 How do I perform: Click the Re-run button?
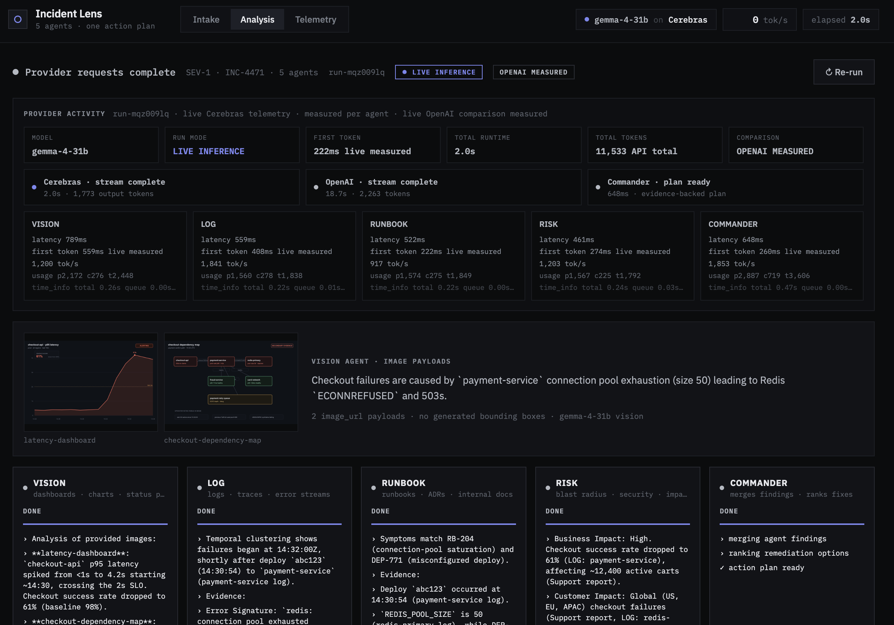click(844, 72)
